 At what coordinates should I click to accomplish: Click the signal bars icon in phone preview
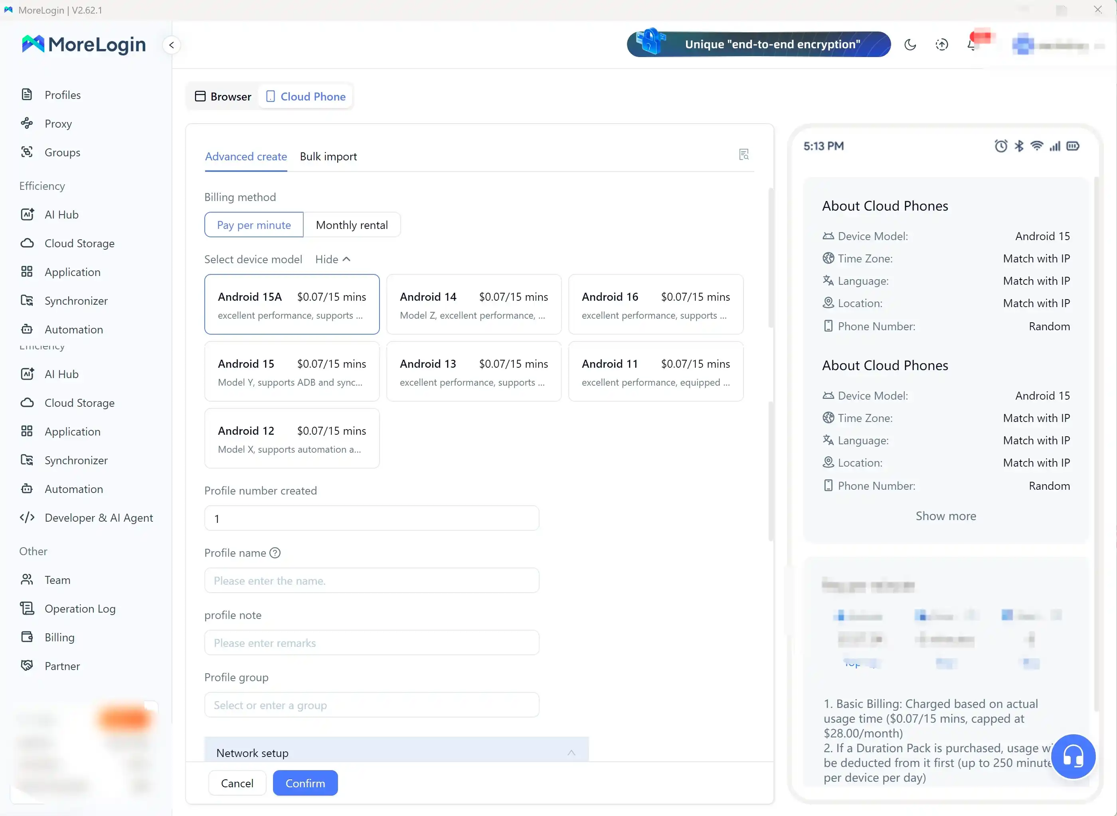[x=1055, y=146]
